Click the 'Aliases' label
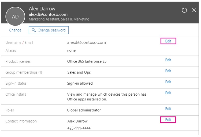 coord(11,50)
